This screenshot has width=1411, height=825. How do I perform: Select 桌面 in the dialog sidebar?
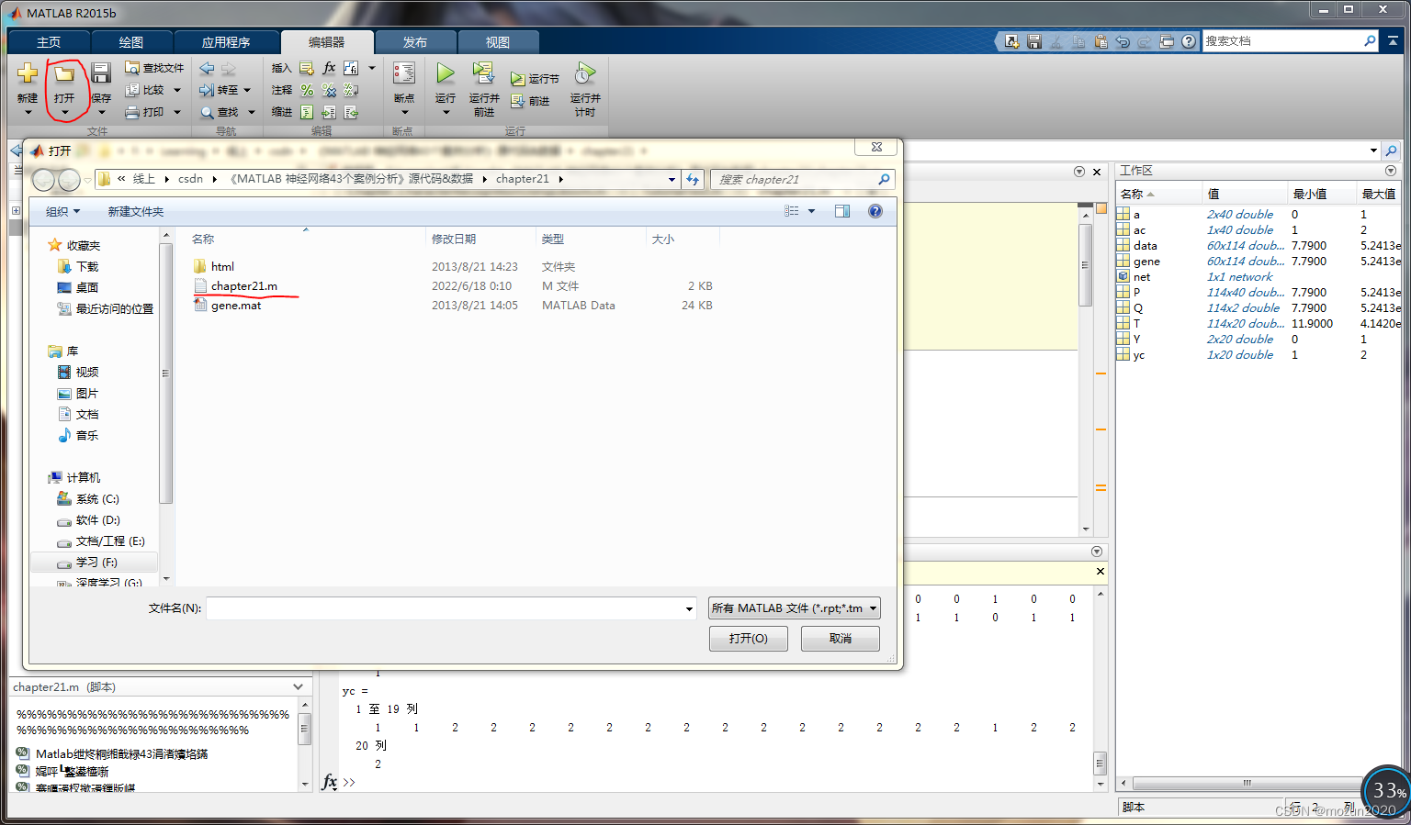click(x=87, y=287)
